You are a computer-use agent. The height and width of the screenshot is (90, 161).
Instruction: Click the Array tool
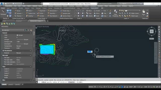tap(104, 16)
